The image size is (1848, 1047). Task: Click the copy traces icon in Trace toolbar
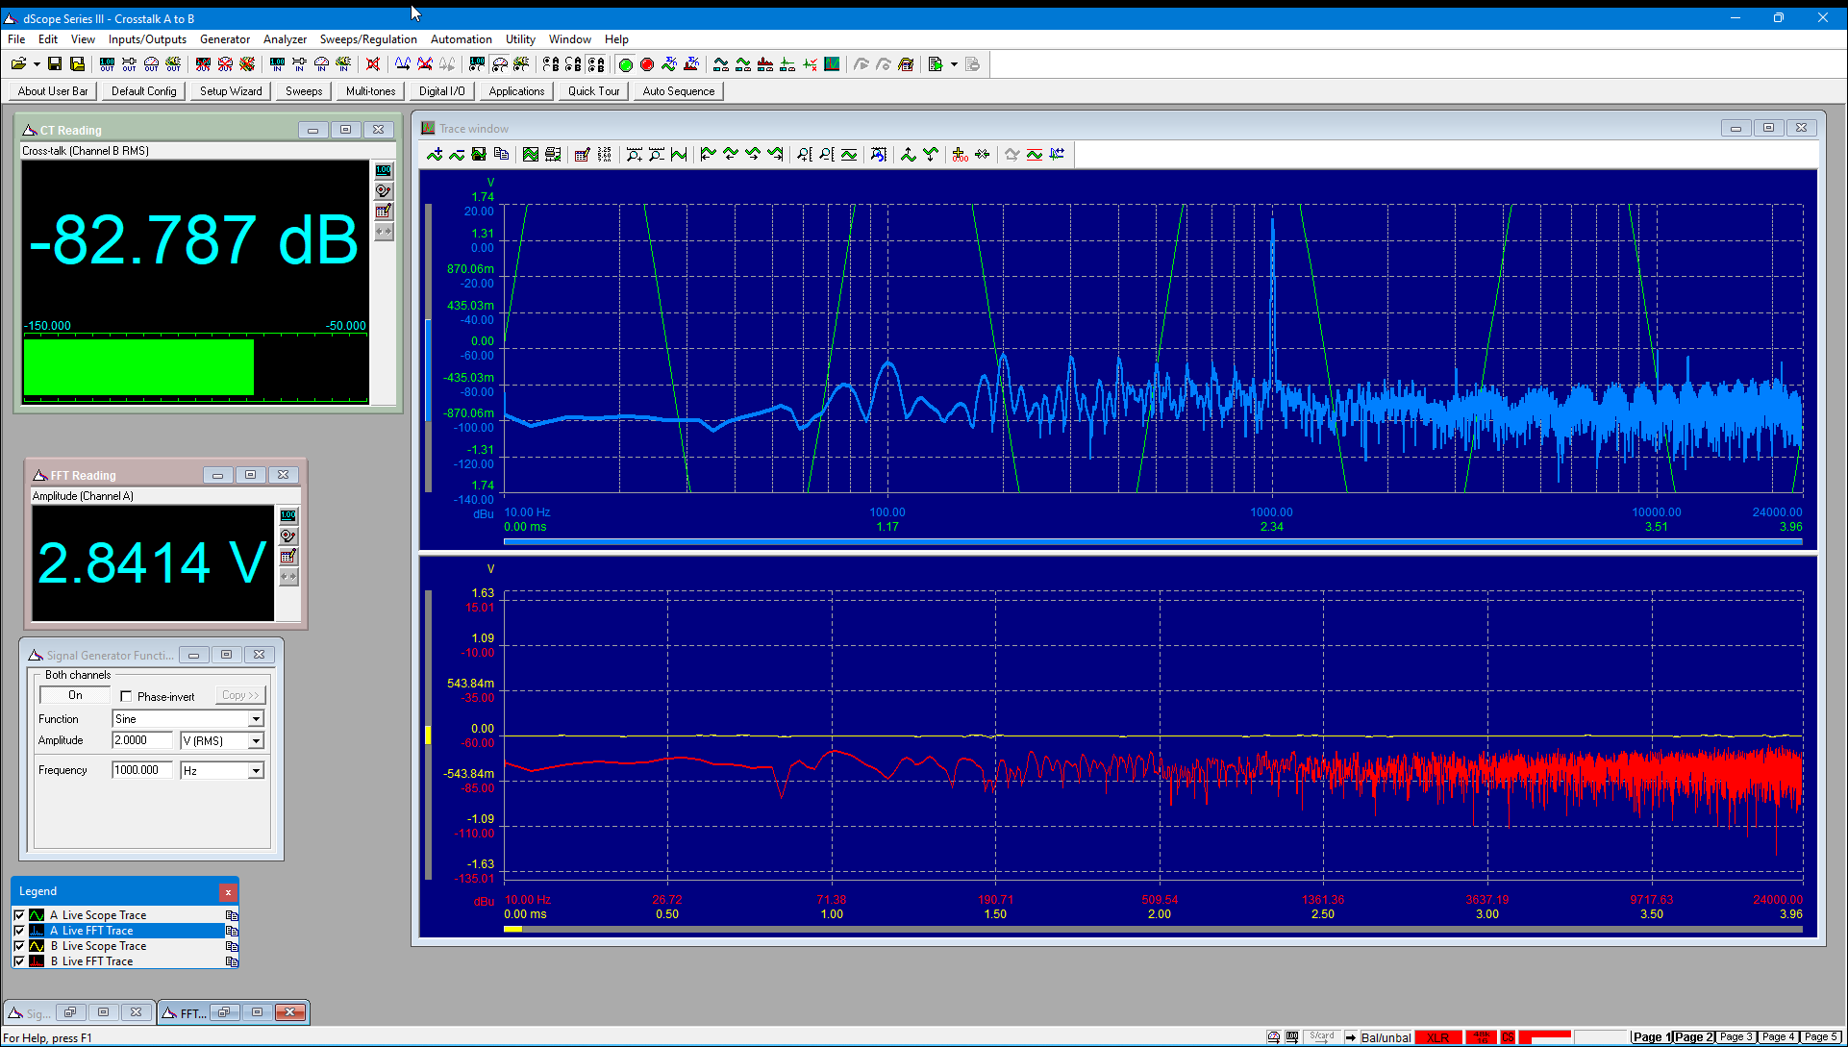pyautogui.click(x=501, y=155)
